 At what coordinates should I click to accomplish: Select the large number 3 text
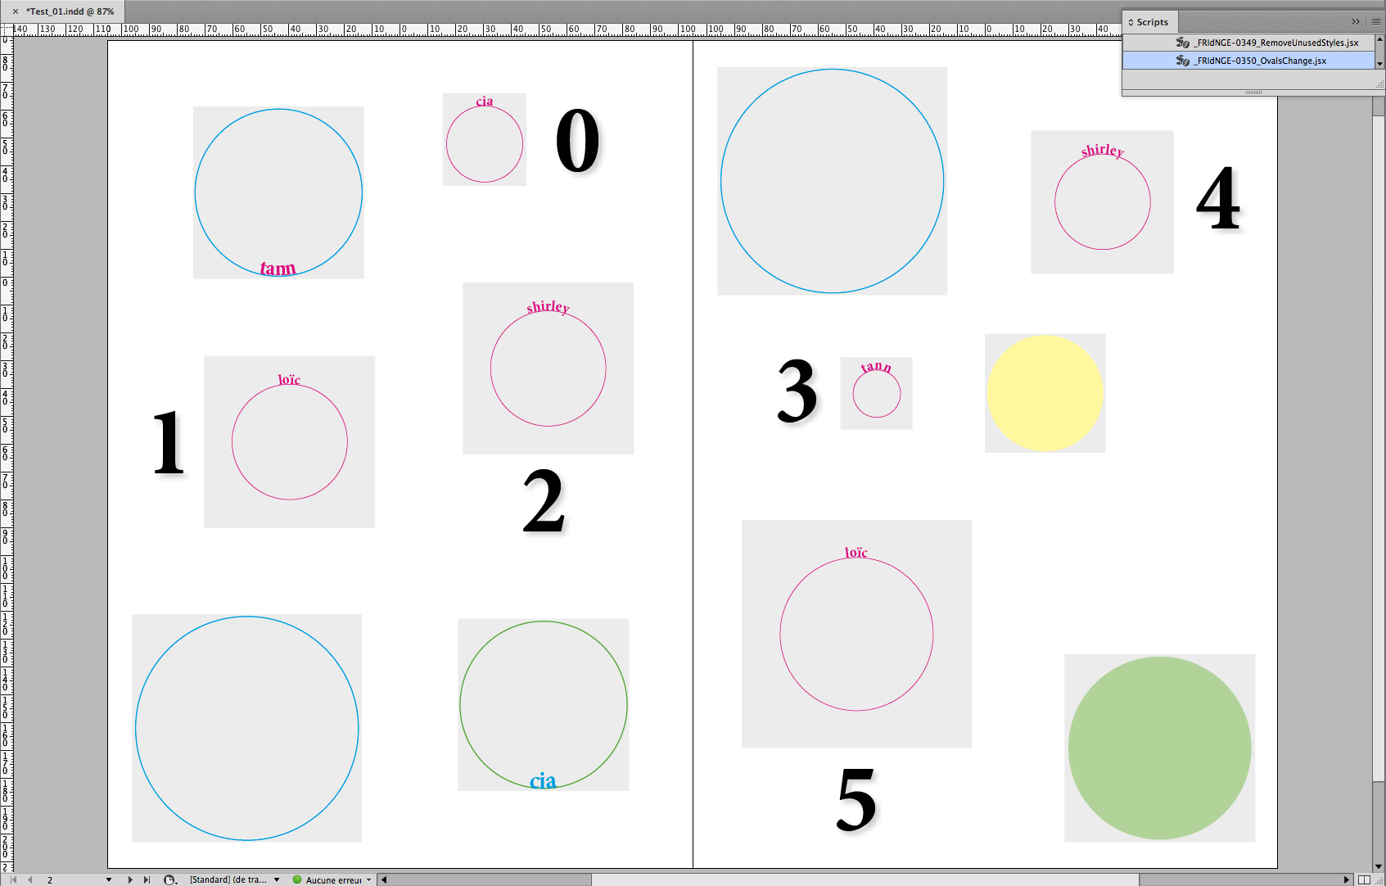pyautogui.click(x=797, y=391)
